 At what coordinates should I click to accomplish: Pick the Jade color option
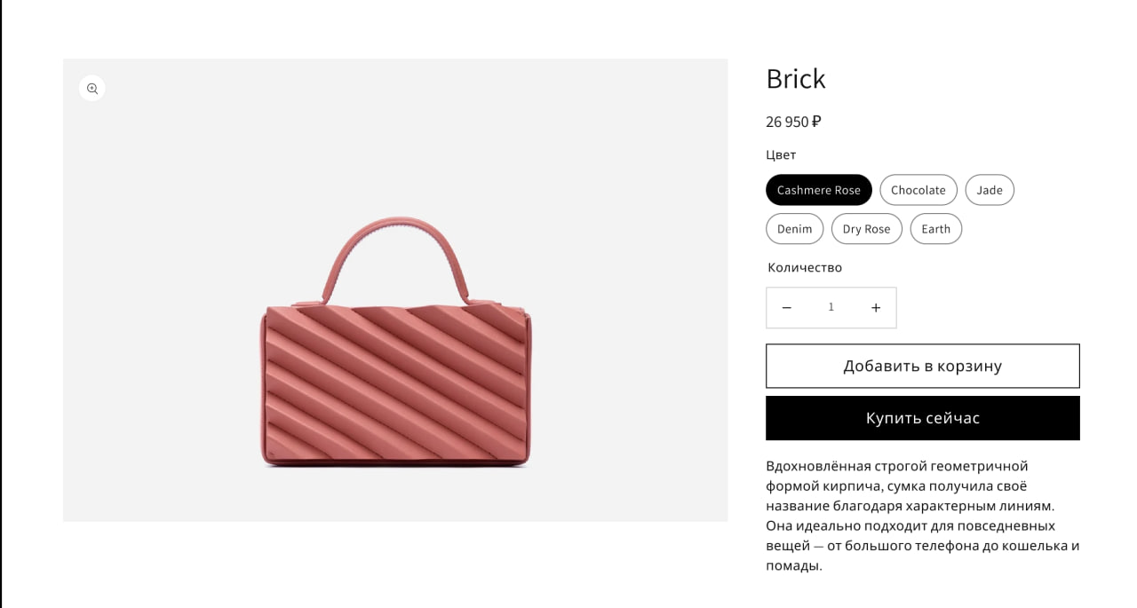(x=989, y=190)
